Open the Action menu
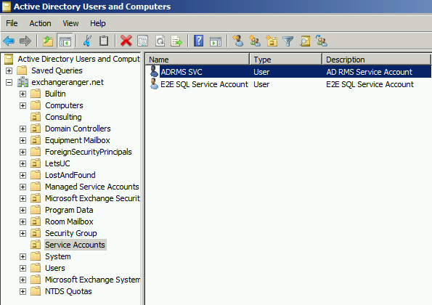Screen dimensions: 432x305 [40, 23]
